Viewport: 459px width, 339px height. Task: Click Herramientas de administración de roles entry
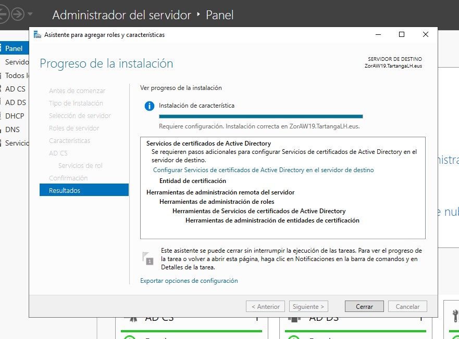coord(217,202)
